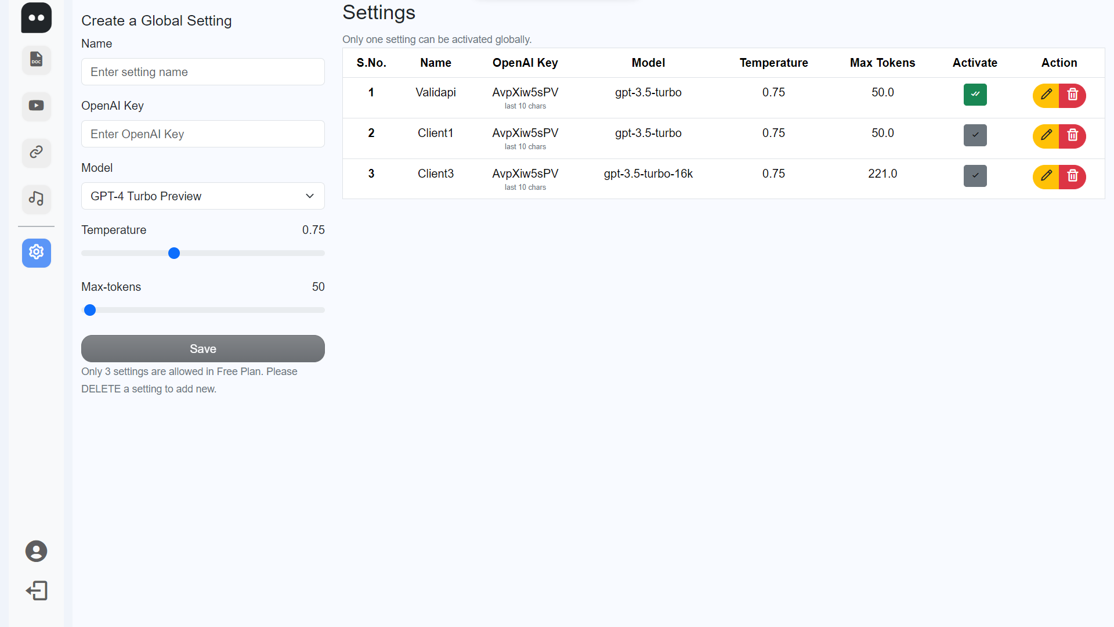
Task: Open the YouTube video tool in sidebar
Action: (x=36, y=106)
